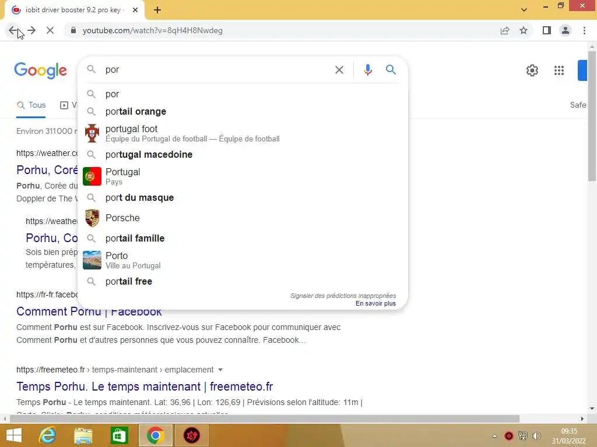
Task: Open the network tray icon
Action: click(x=523, y=436)
